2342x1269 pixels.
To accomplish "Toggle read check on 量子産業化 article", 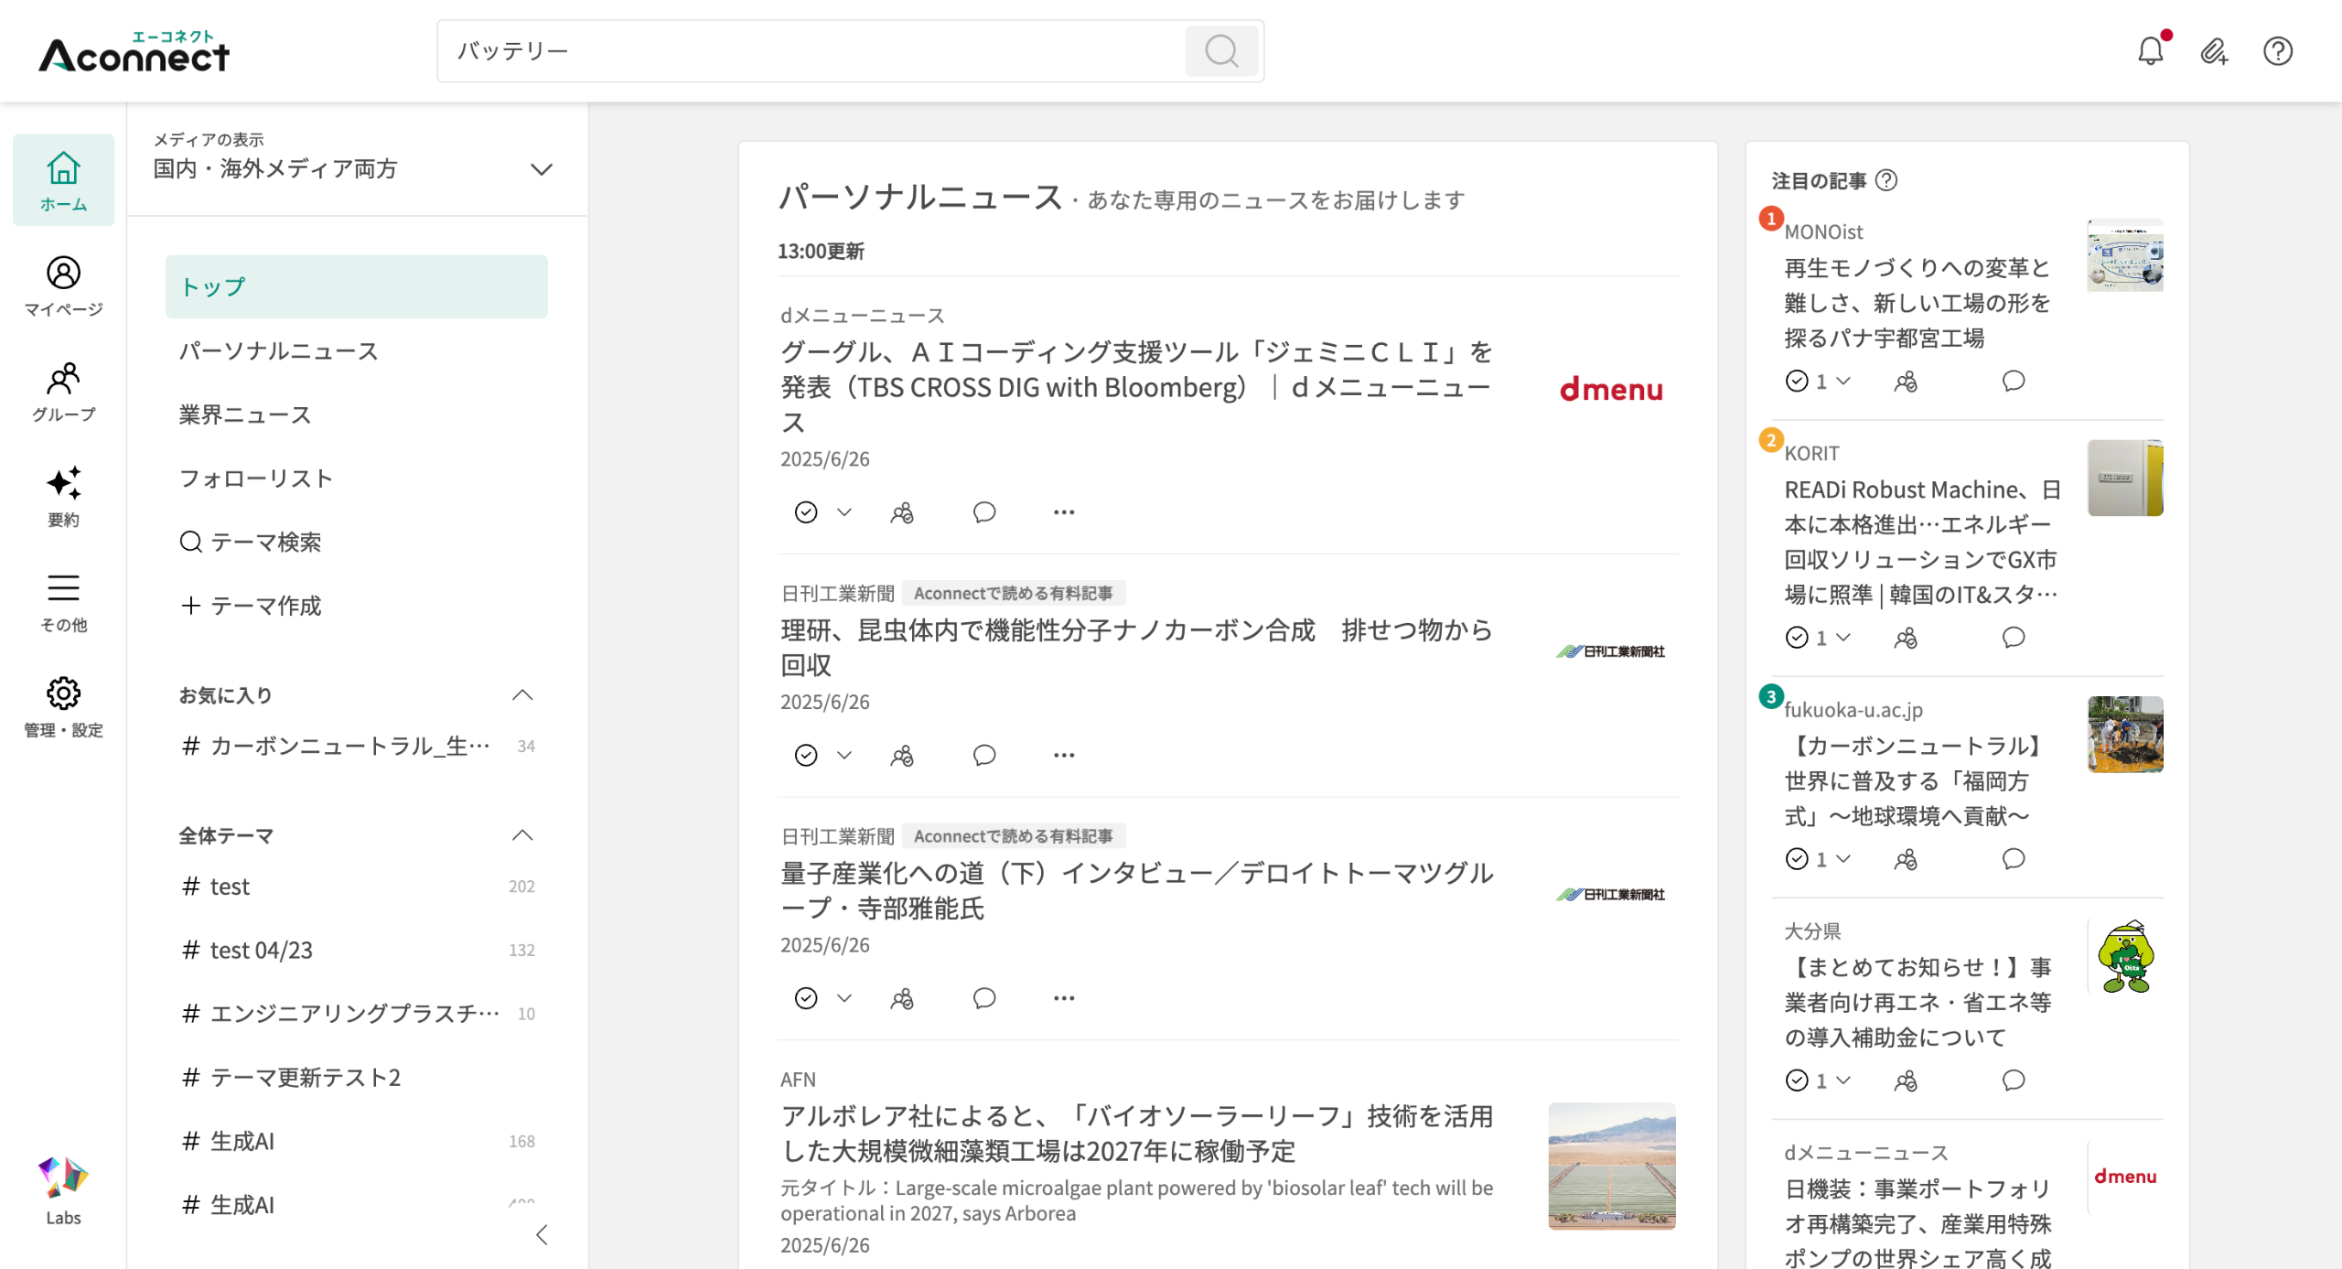I will point(805,998).
